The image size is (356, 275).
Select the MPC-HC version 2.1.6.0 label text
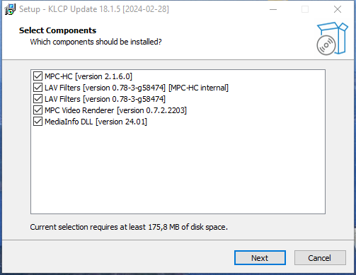88,76
